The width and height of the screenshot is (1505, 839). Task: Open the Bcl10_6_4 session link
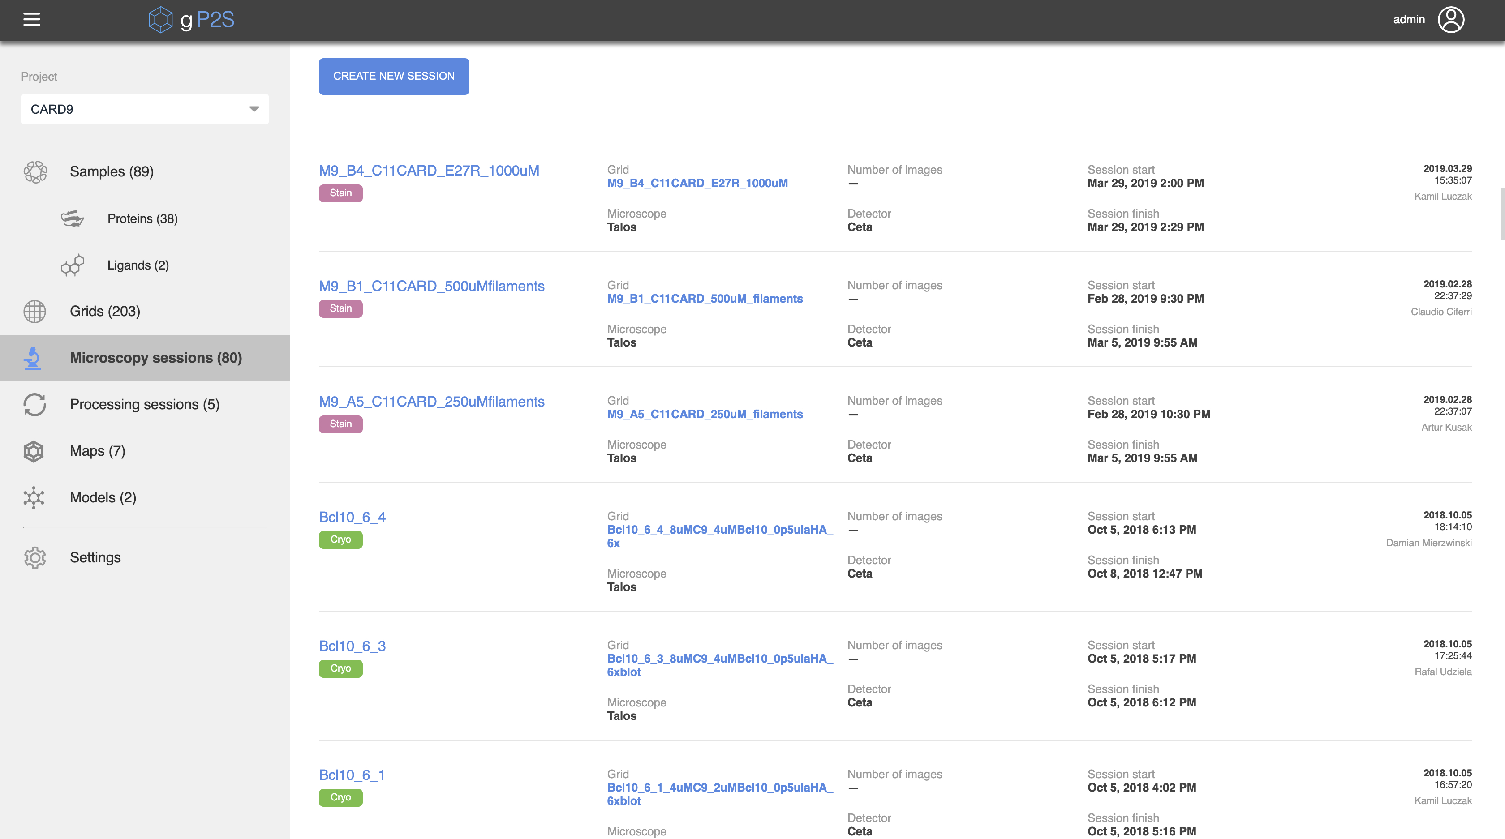352,517
